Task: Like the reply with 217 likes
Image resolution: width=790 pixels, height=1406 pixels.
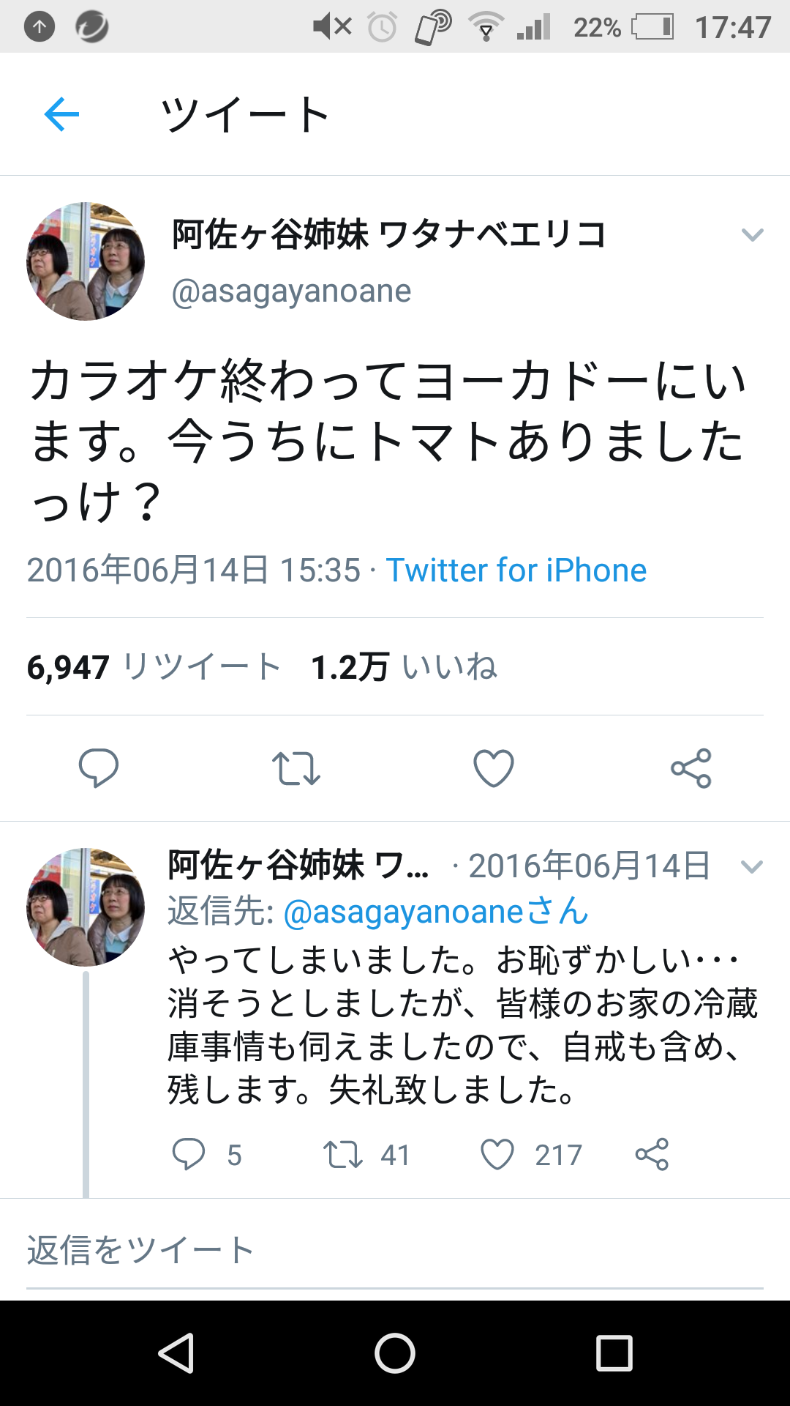Action: coord(497,1155)
